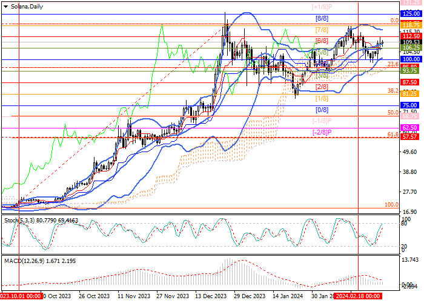This screenshot has width=424, height=303.
Task: Click the 27.70 price scale value
Action: coord(409,192)
